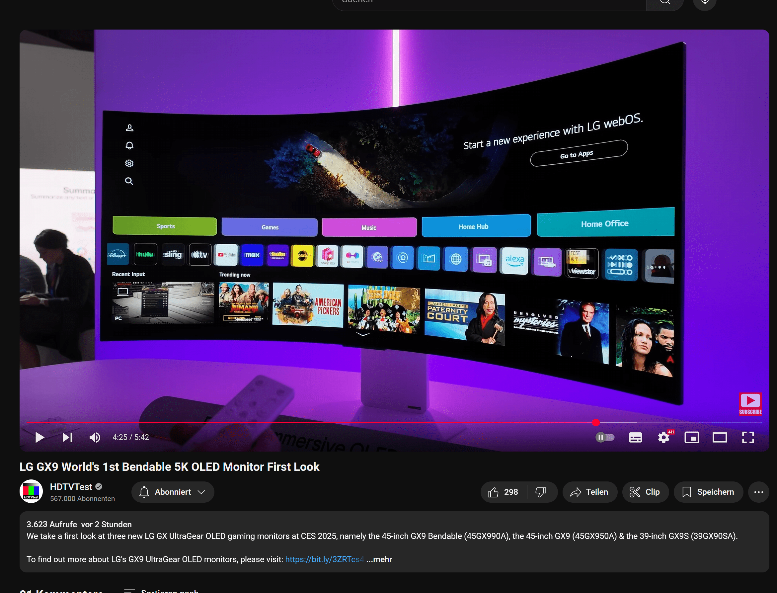Viewport: 777px width, 593px height.
Task: Click the 567.000 Abonnenten subscriber count
Action: pos(82,498)
